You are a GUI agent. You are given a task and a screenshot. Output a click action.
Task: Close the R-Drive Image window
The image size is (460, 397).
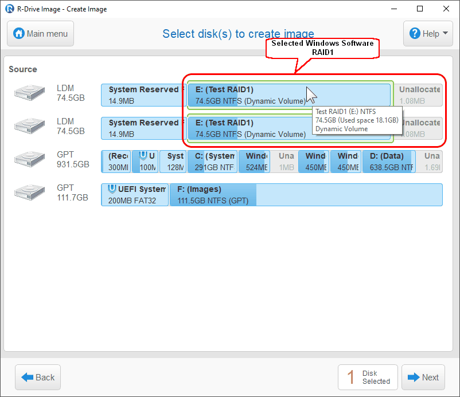(x=446, y=9)
